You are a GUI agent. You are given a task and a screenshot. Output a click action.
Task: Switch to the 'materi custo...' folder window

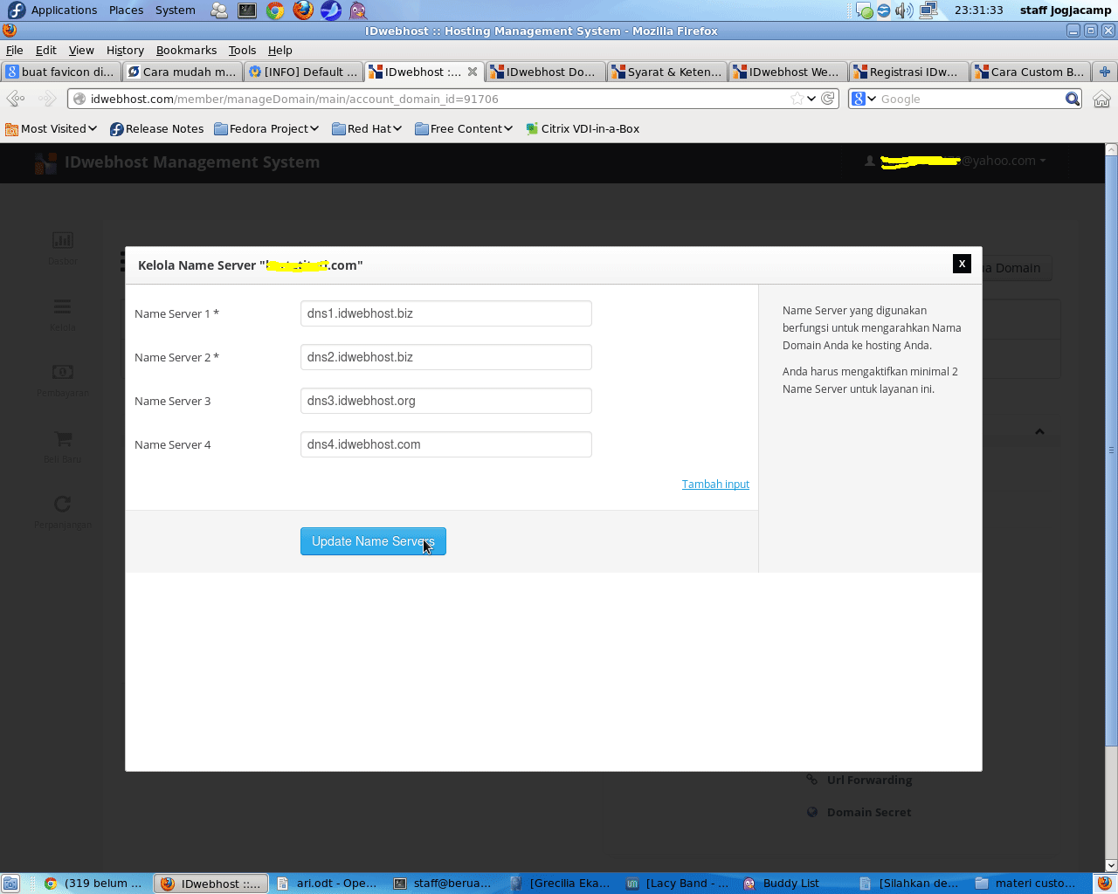pos(1025,884)
